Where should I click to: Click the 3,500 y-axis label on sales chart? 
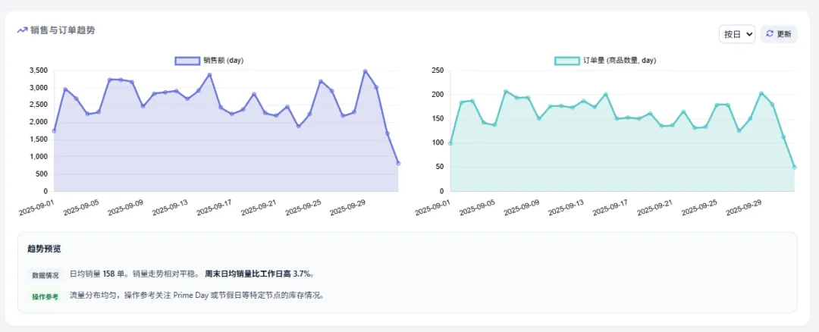(x=37, y=70)
